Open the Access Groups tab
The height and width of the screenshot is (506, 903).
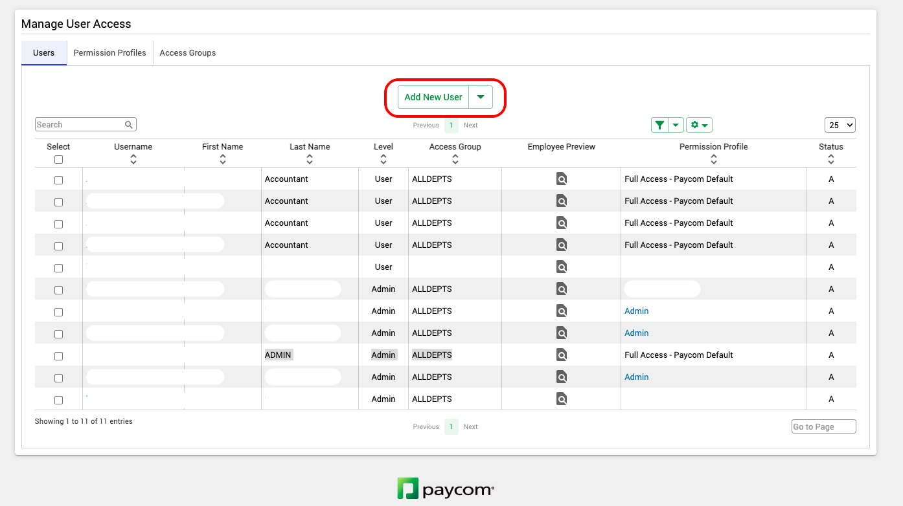pos(188,53)
